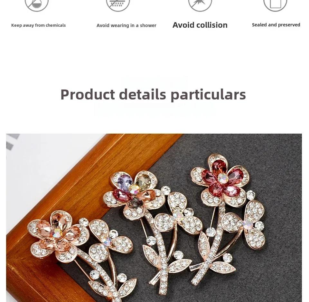The height and width of the screenshot is (302, 309).
Task: Select the bold 'Avoid collision' label
Action: [200, 25]
